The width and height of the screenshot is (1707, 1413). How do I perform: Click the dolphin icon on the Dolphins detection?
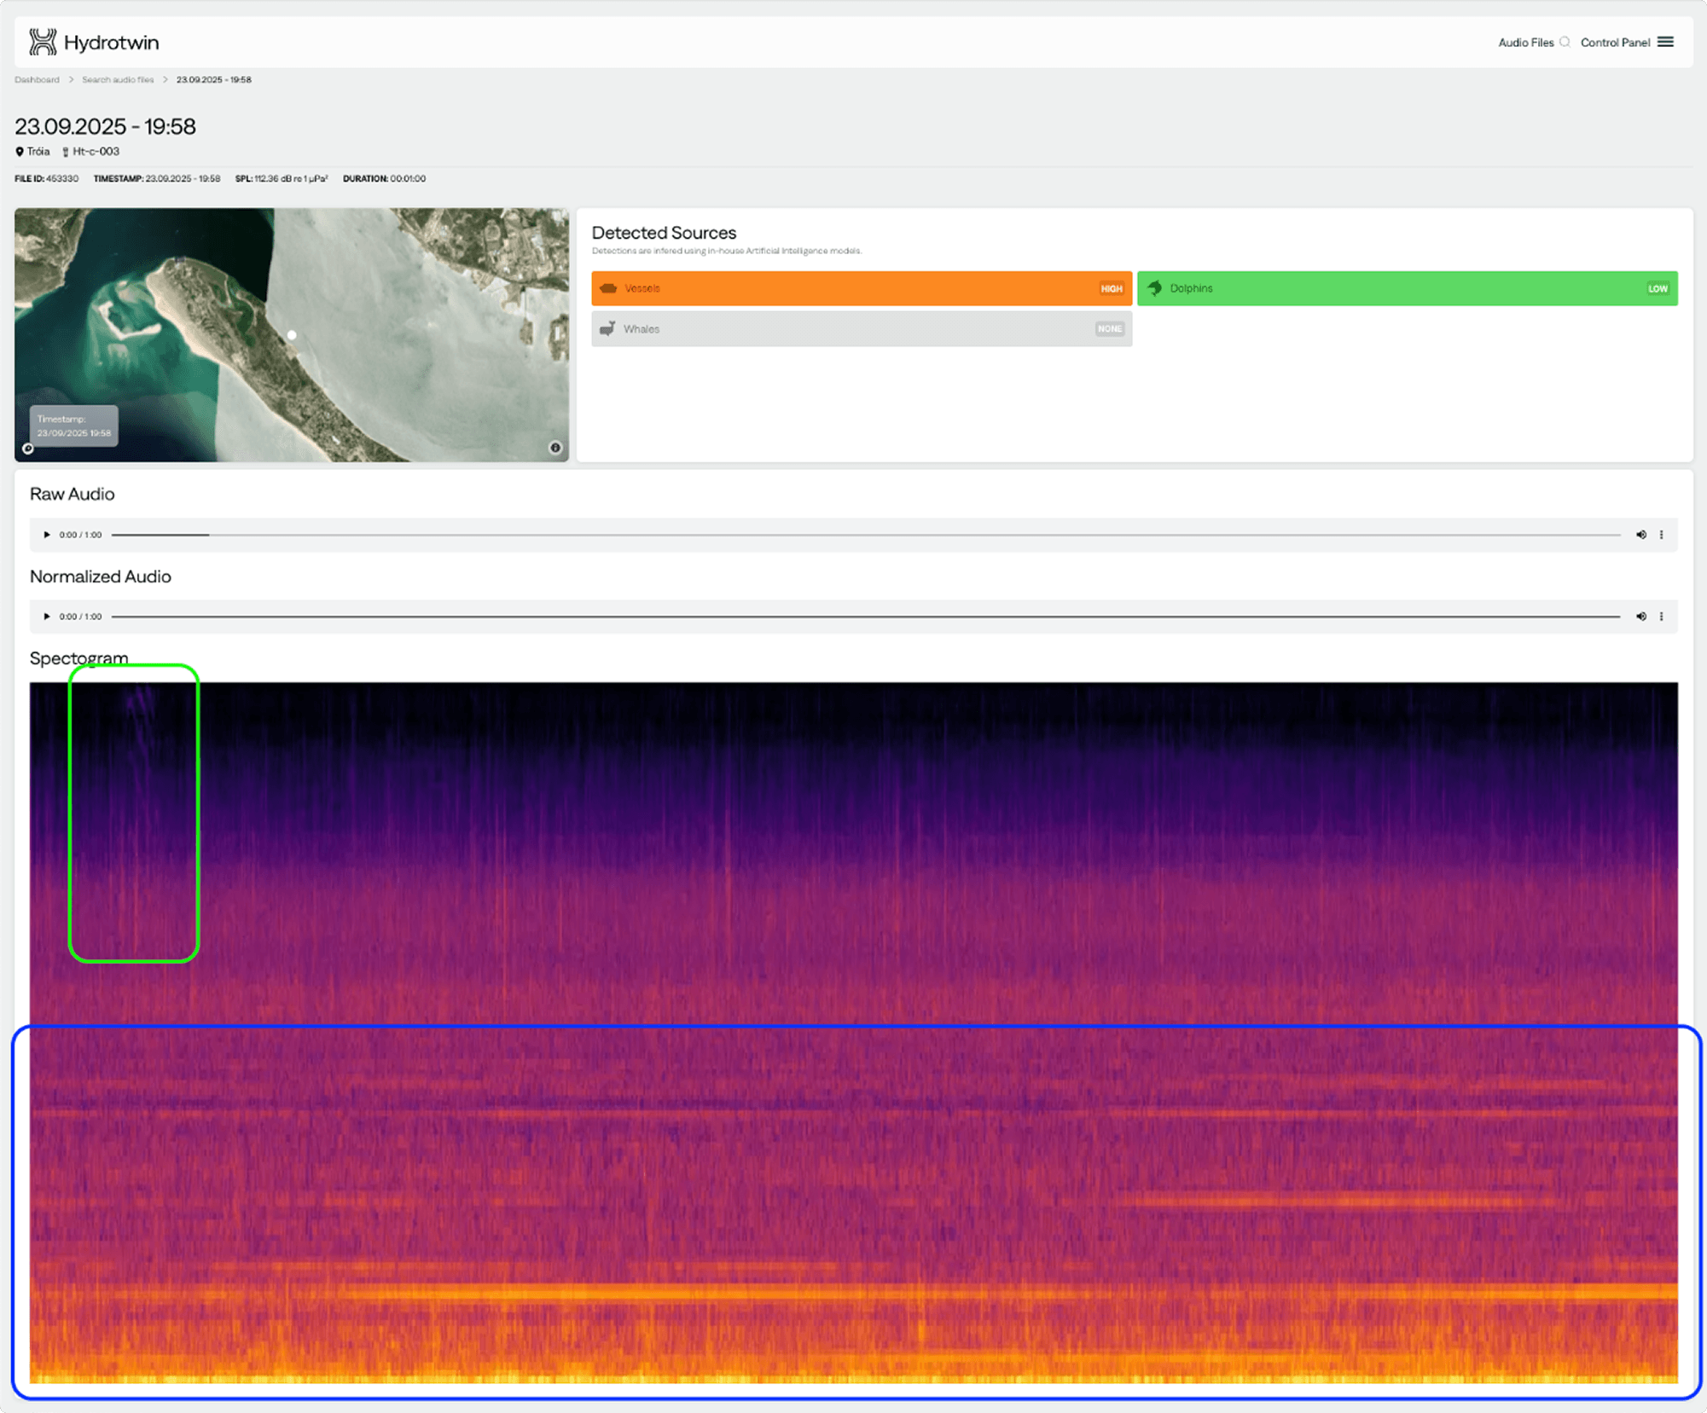click(x=1155, y=288)
